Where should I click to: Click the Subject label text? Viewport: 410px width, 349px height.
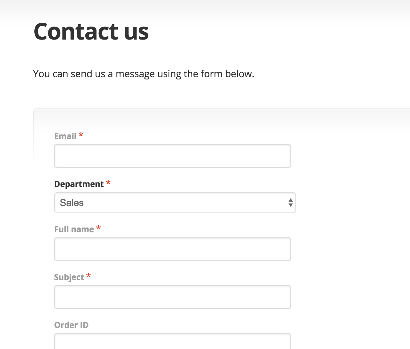69,277
